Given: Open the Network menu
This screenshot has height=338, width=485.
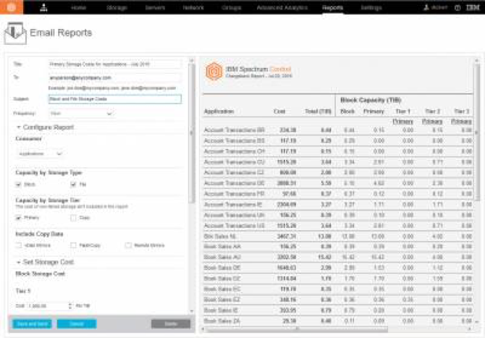Looking at the screenshot, I should pyautogui.click(x=193, y=8).
